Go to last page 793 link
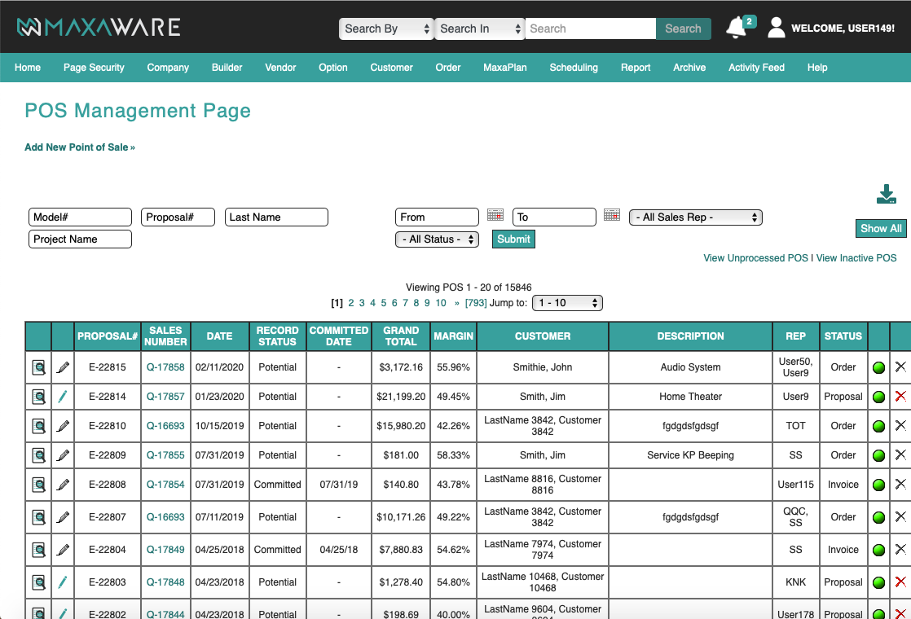This screenshot has height=619, width=911. 476,302
